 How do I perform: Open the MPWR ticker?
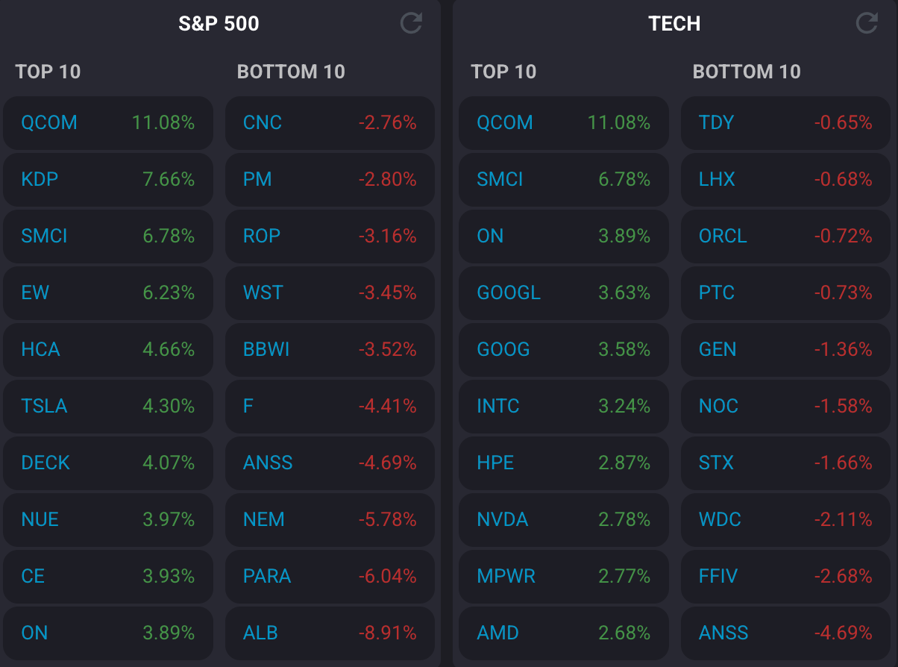(506, 577)
